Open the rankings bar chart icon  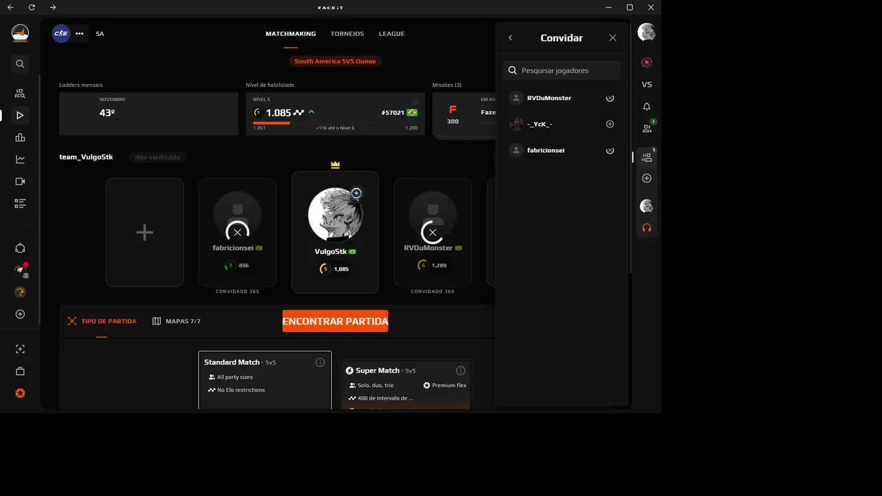(20, 138)
